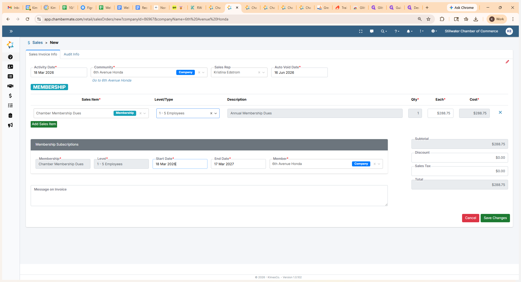Click the Add Sales Item button
Image resolution: width=521 pixels, height=282 pixels.
point(44,124)
